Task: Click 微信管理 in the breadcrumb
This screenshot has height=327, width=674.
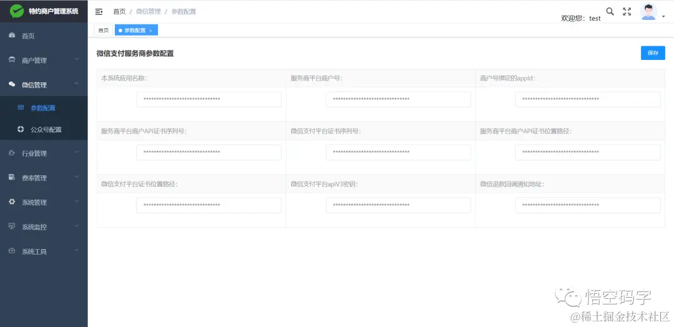Action: (149, 12)
